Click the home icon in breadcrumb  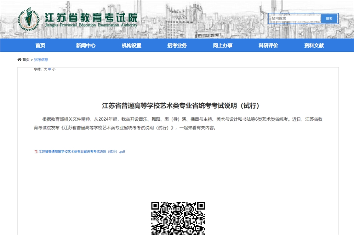pos(19,59)
